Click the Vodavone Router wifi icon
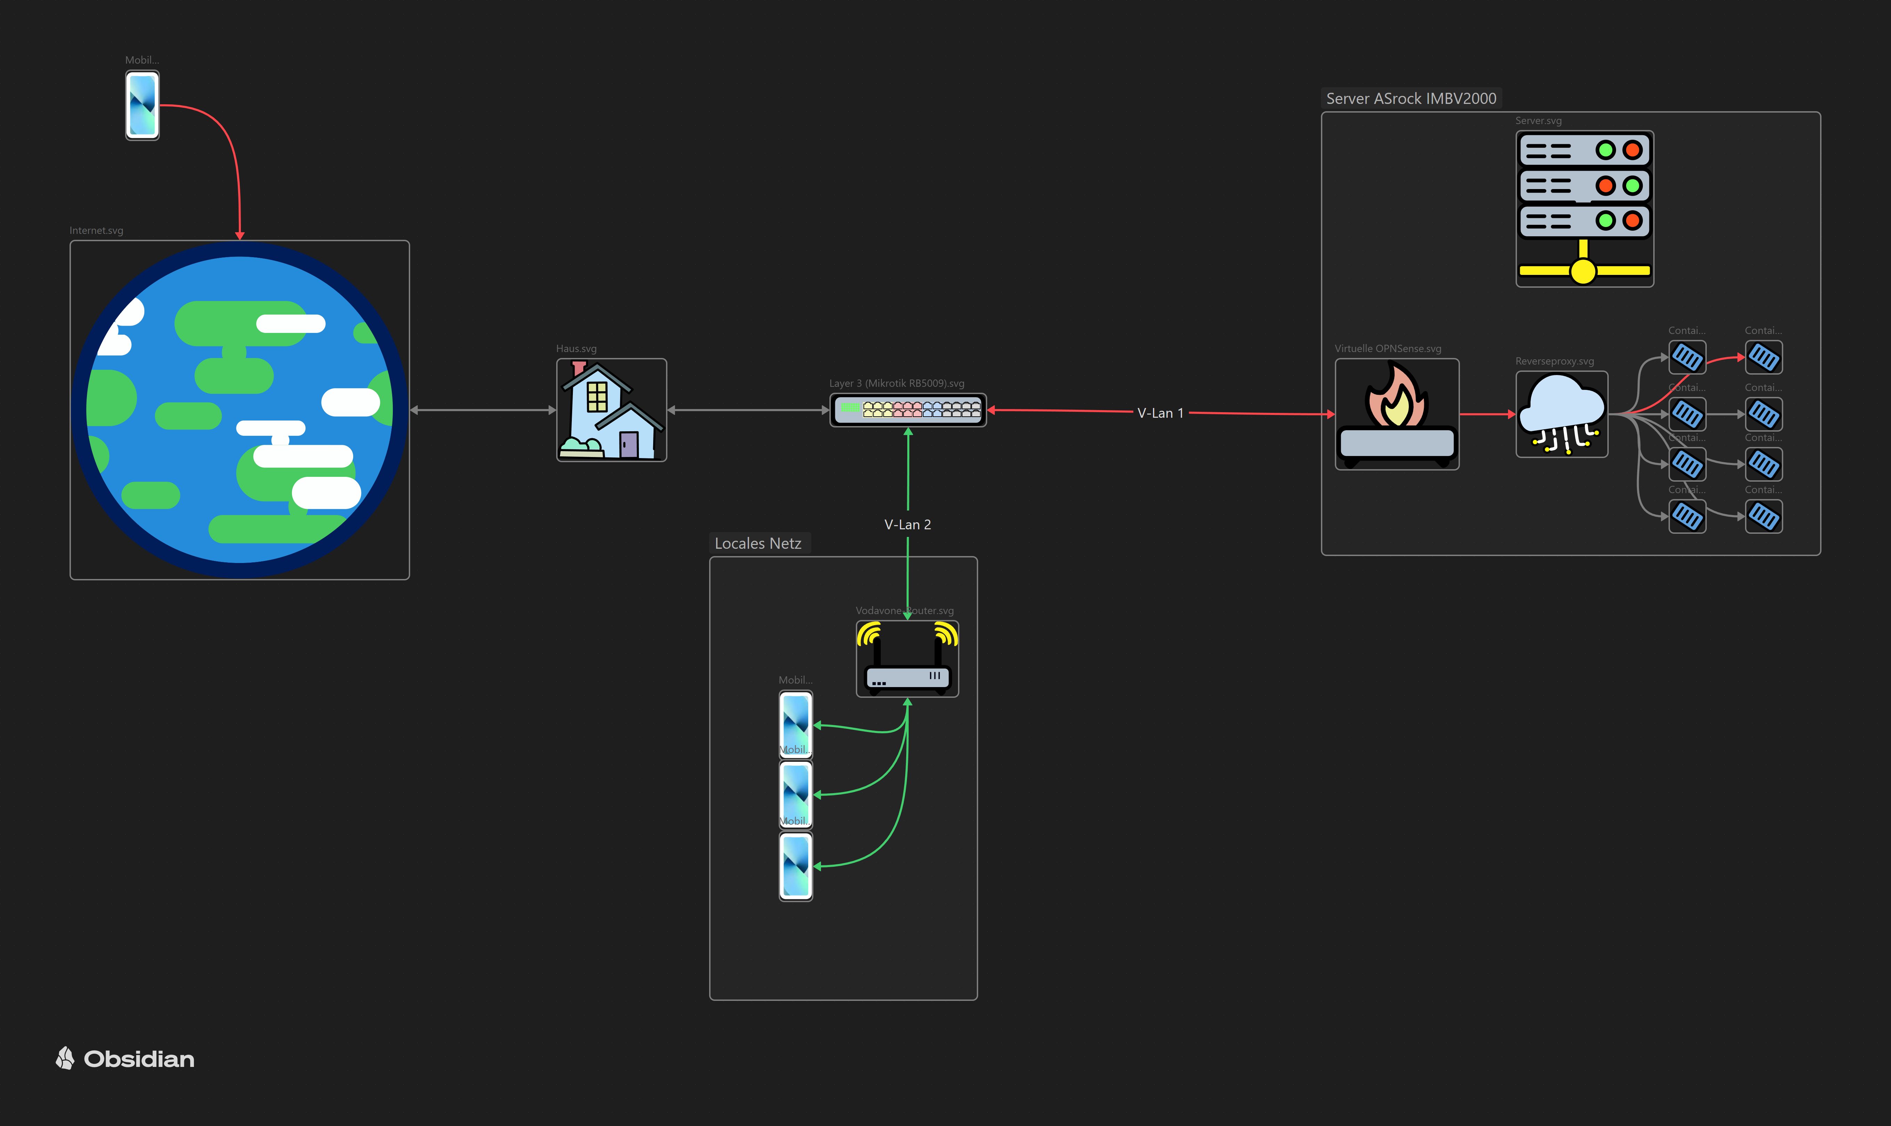The image size is (1891, 1126). (x=908, y=659)
